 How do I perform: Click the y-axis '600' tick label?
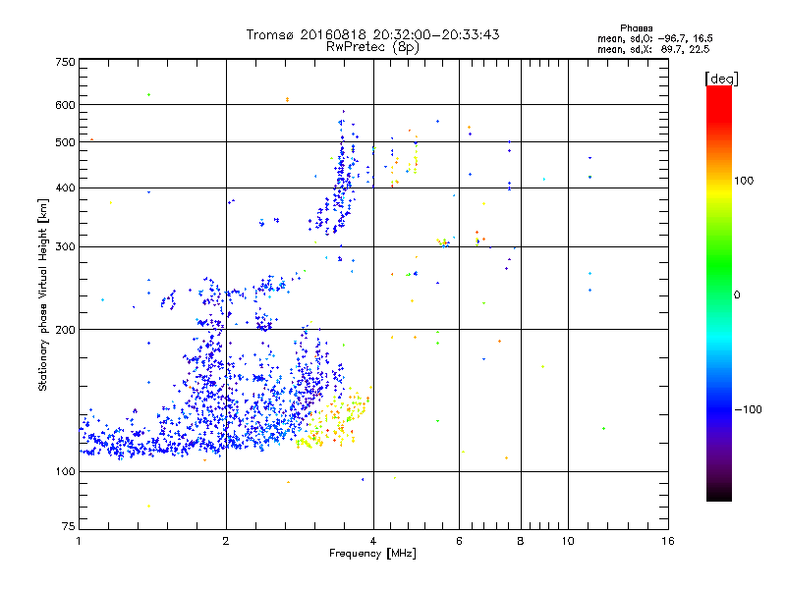pos(65,105)
